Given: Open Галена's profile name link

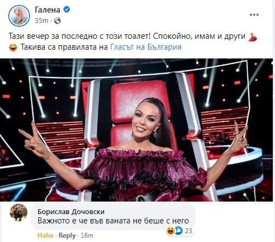Looking at the screenshot, I should [47, 10].
